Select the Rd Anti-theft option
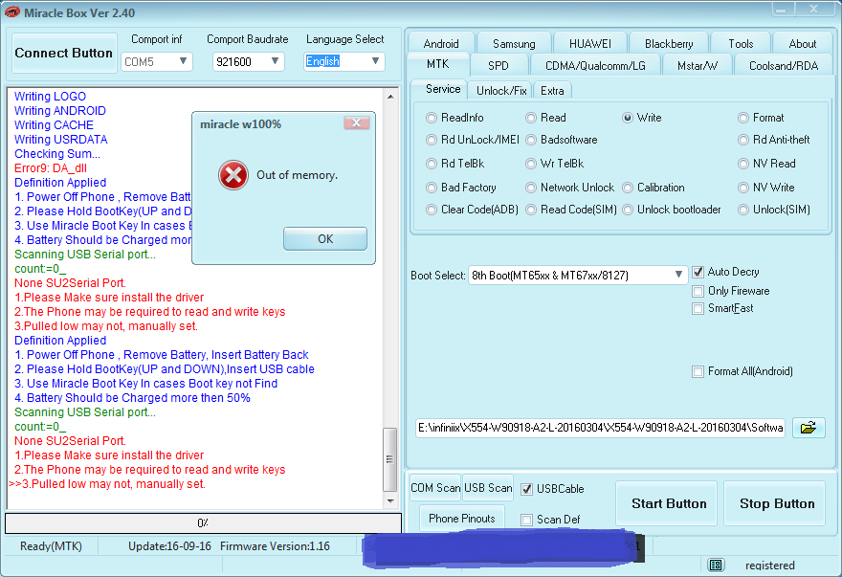The height and width of the screenshot is (577, 842). click(743, 140)
